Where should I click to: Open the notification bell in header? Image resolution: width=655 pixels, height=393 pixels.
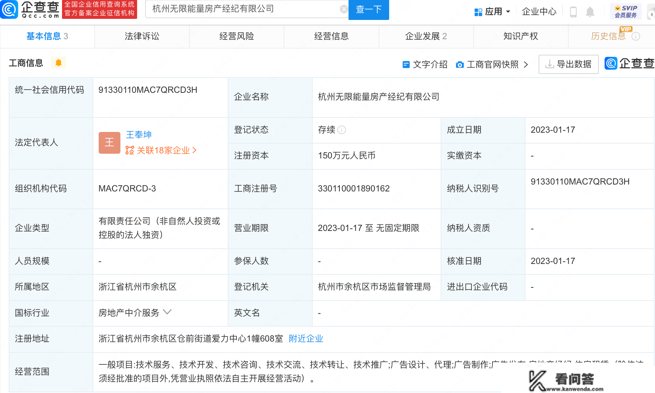coord(590,12)
